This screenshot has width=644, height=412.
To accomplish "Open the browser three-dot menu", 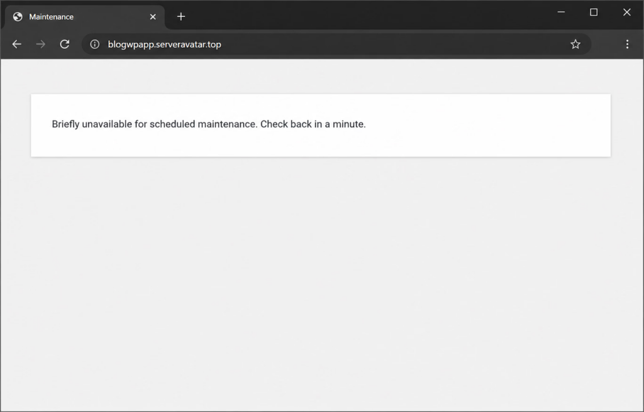I will point(627,45).
